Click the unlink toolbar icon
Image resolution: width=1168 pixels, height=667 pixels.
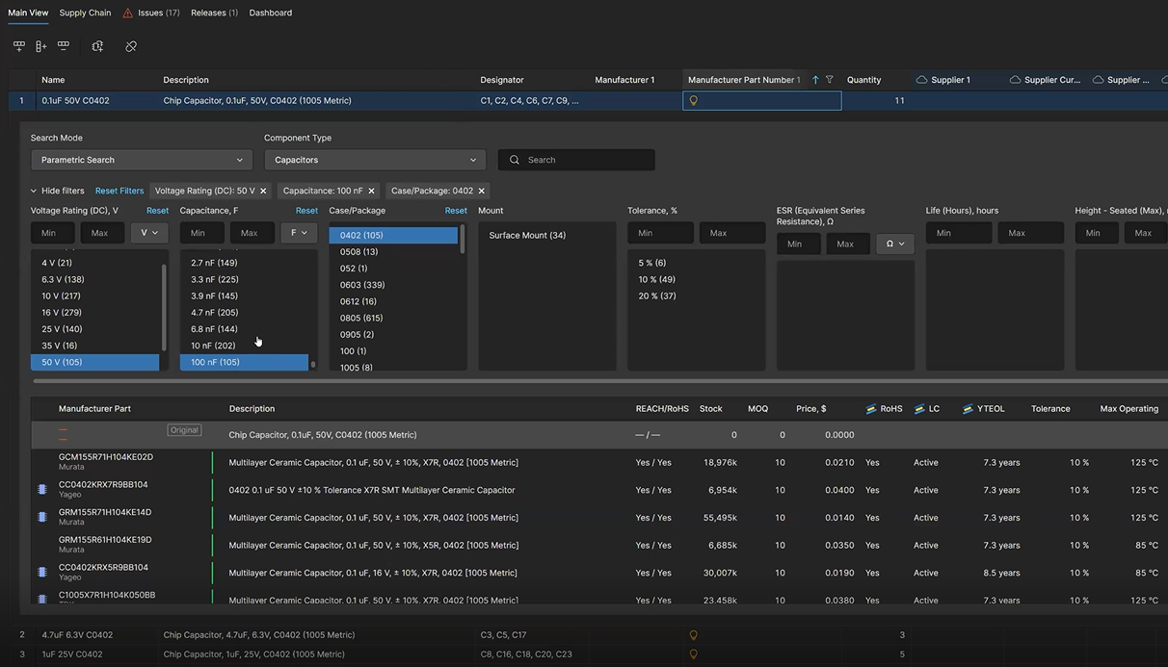click(130, 45)
